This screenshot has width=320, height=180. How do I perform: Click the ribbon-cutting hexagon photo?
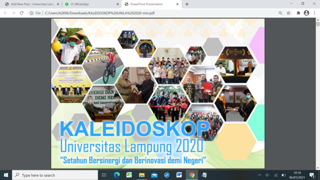point(170,103)
